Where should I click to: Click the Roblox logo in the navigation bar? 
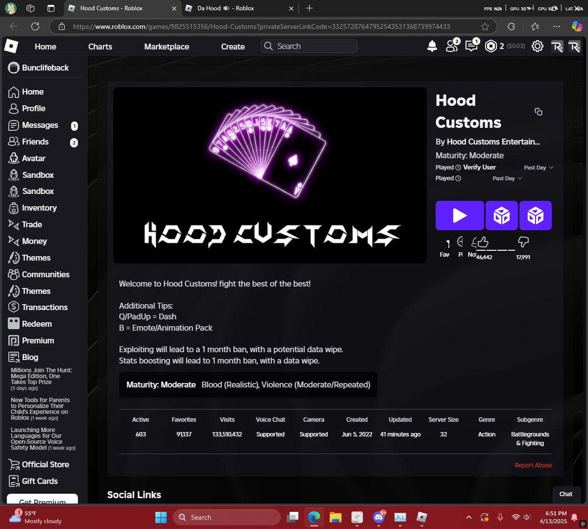[x=11, y=47]
